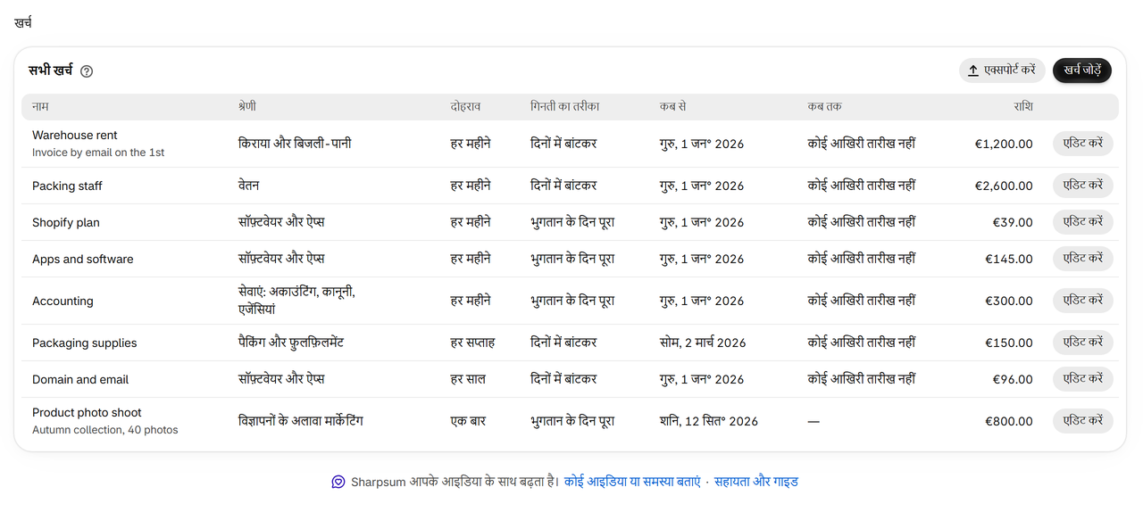Edit the Apps and software row
This screenshot has height=512, width=1143.
(x=1083, y=259)
